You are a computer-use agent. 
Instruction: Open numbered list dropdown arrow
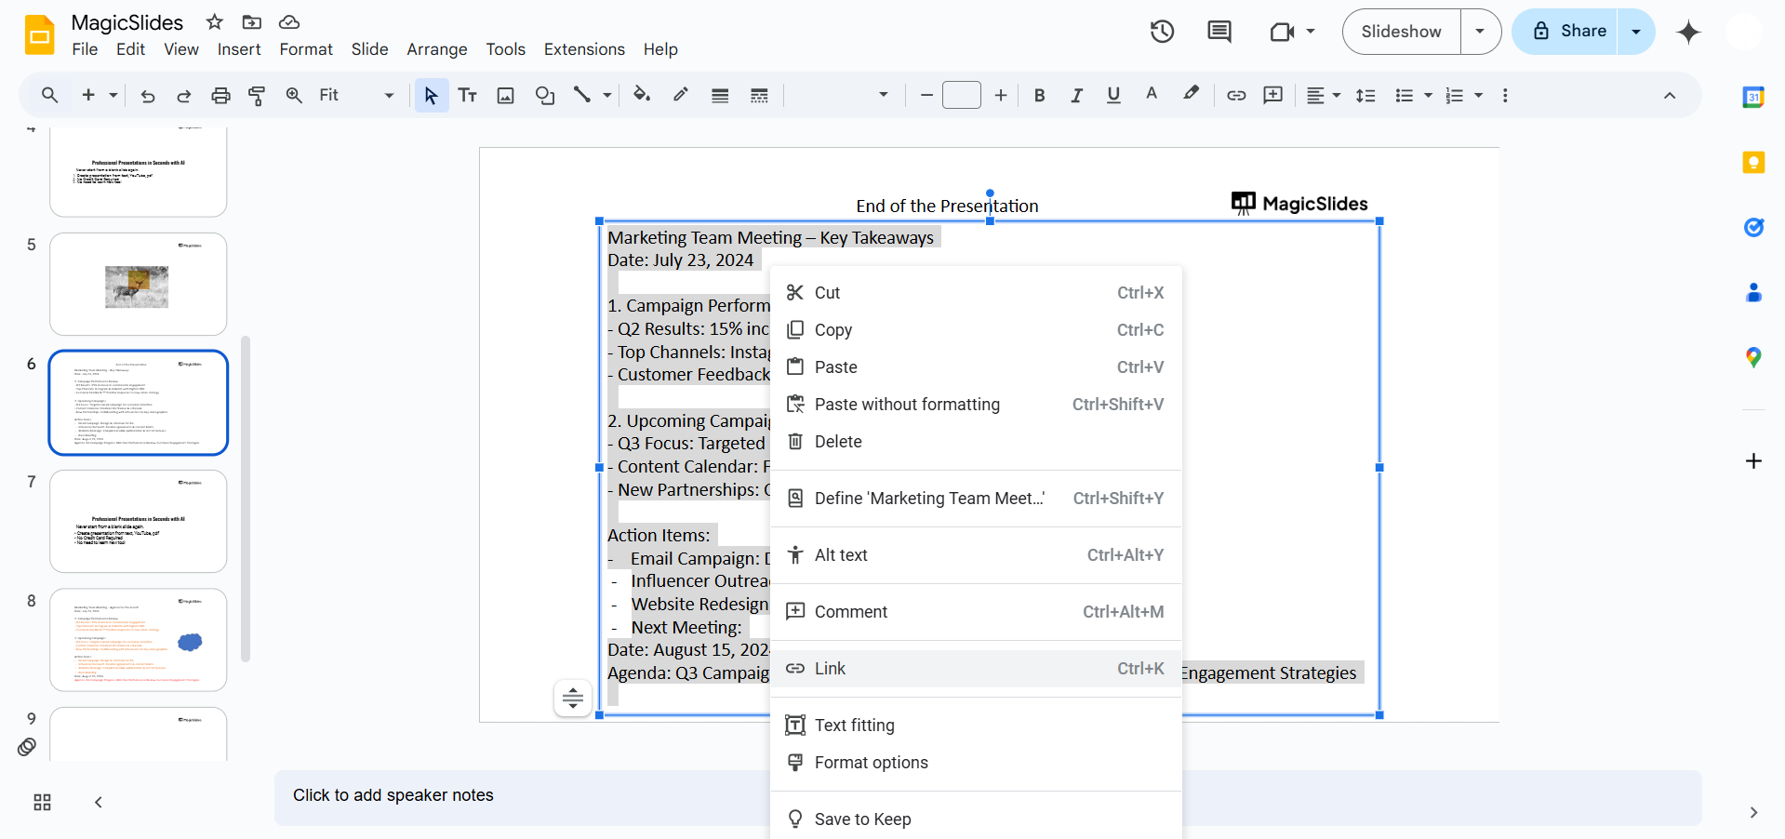[1479, 95]
